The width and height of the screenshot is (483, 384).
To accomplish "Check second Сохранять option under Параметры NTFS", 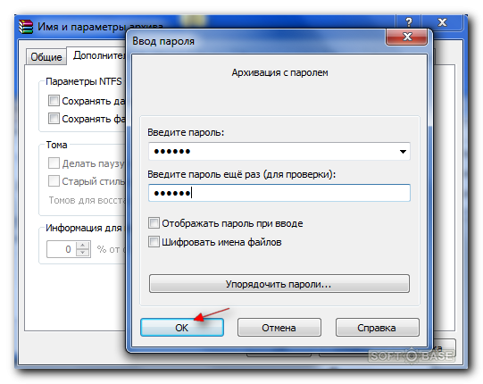I will click(54, 119).
